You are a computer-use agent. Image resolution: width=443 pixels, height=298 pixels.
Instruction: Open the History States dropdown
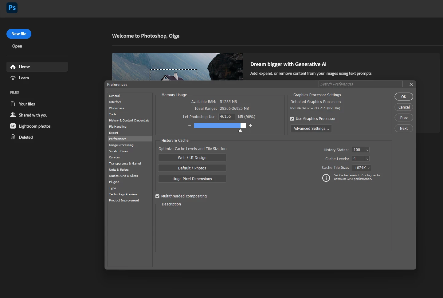point(367,150)
